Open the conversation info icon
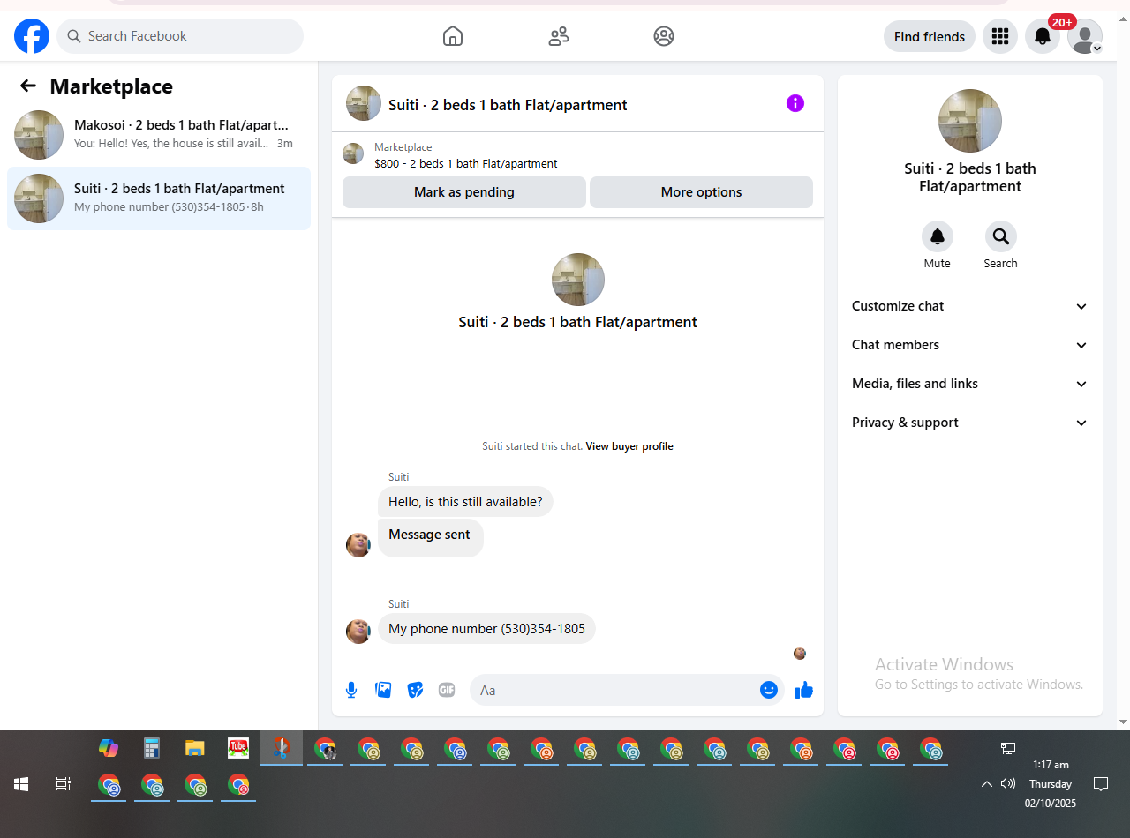The image size is (1130, 838). click(795, 103)
